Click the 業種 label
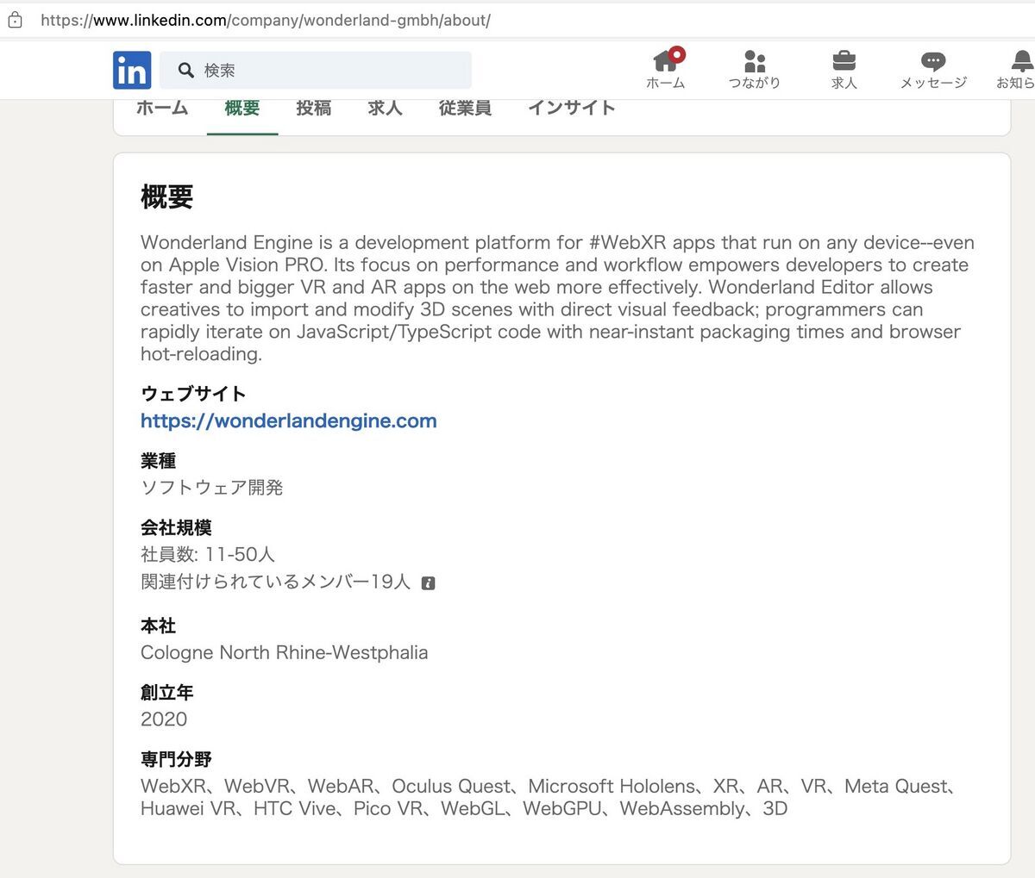This screenshot has width=1035, height=878. click(159, 461)
